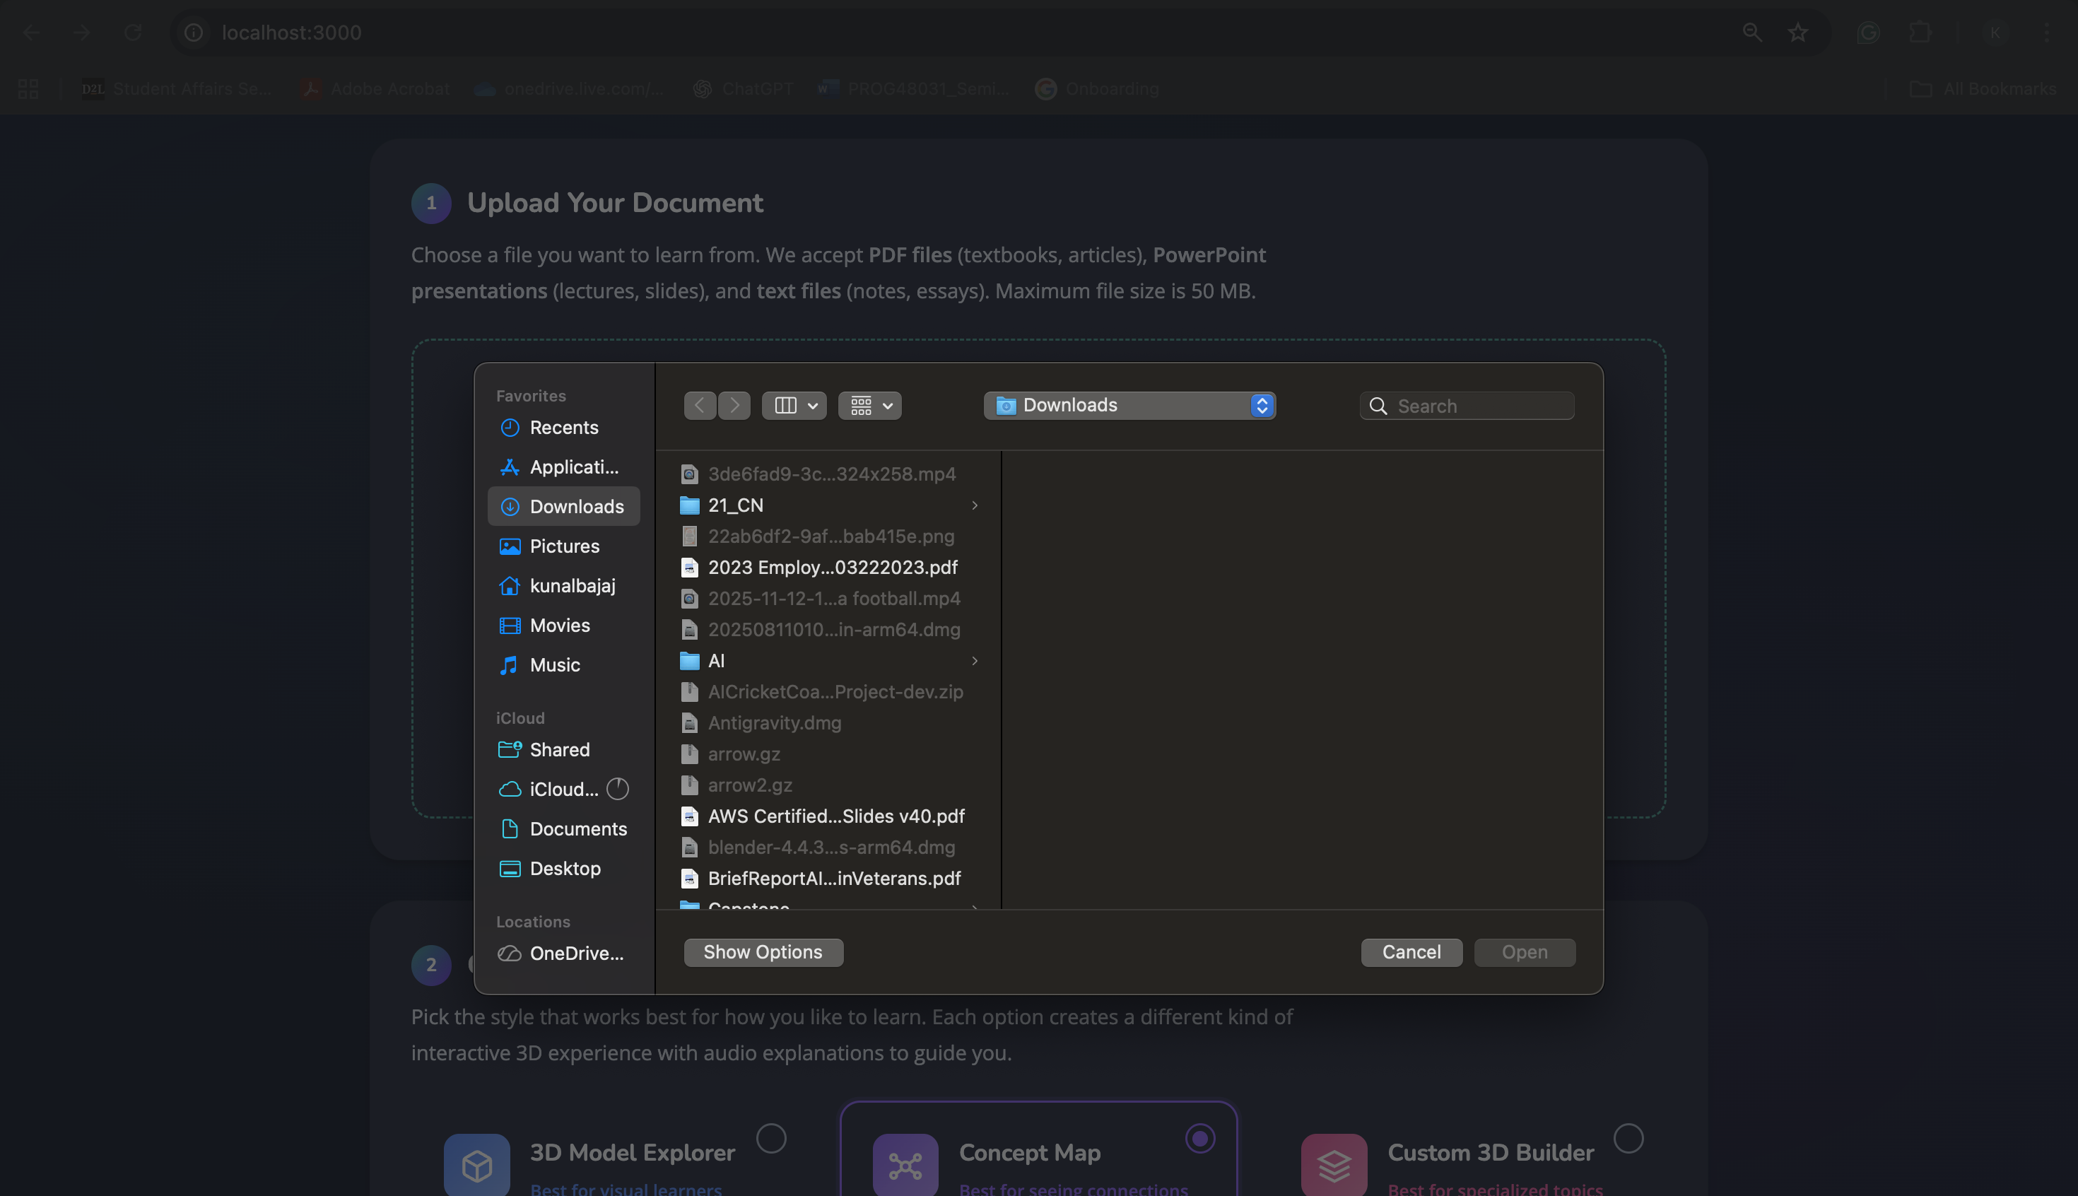
Task: Select the Custom 3D Builder radio button
Action: pyautogui.click(x=1628, y=1139)
